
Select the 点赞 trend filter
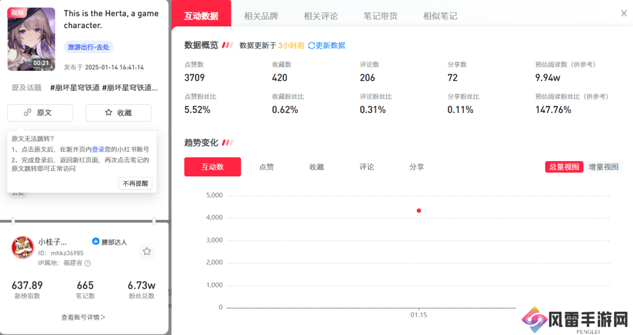(267, 167)
